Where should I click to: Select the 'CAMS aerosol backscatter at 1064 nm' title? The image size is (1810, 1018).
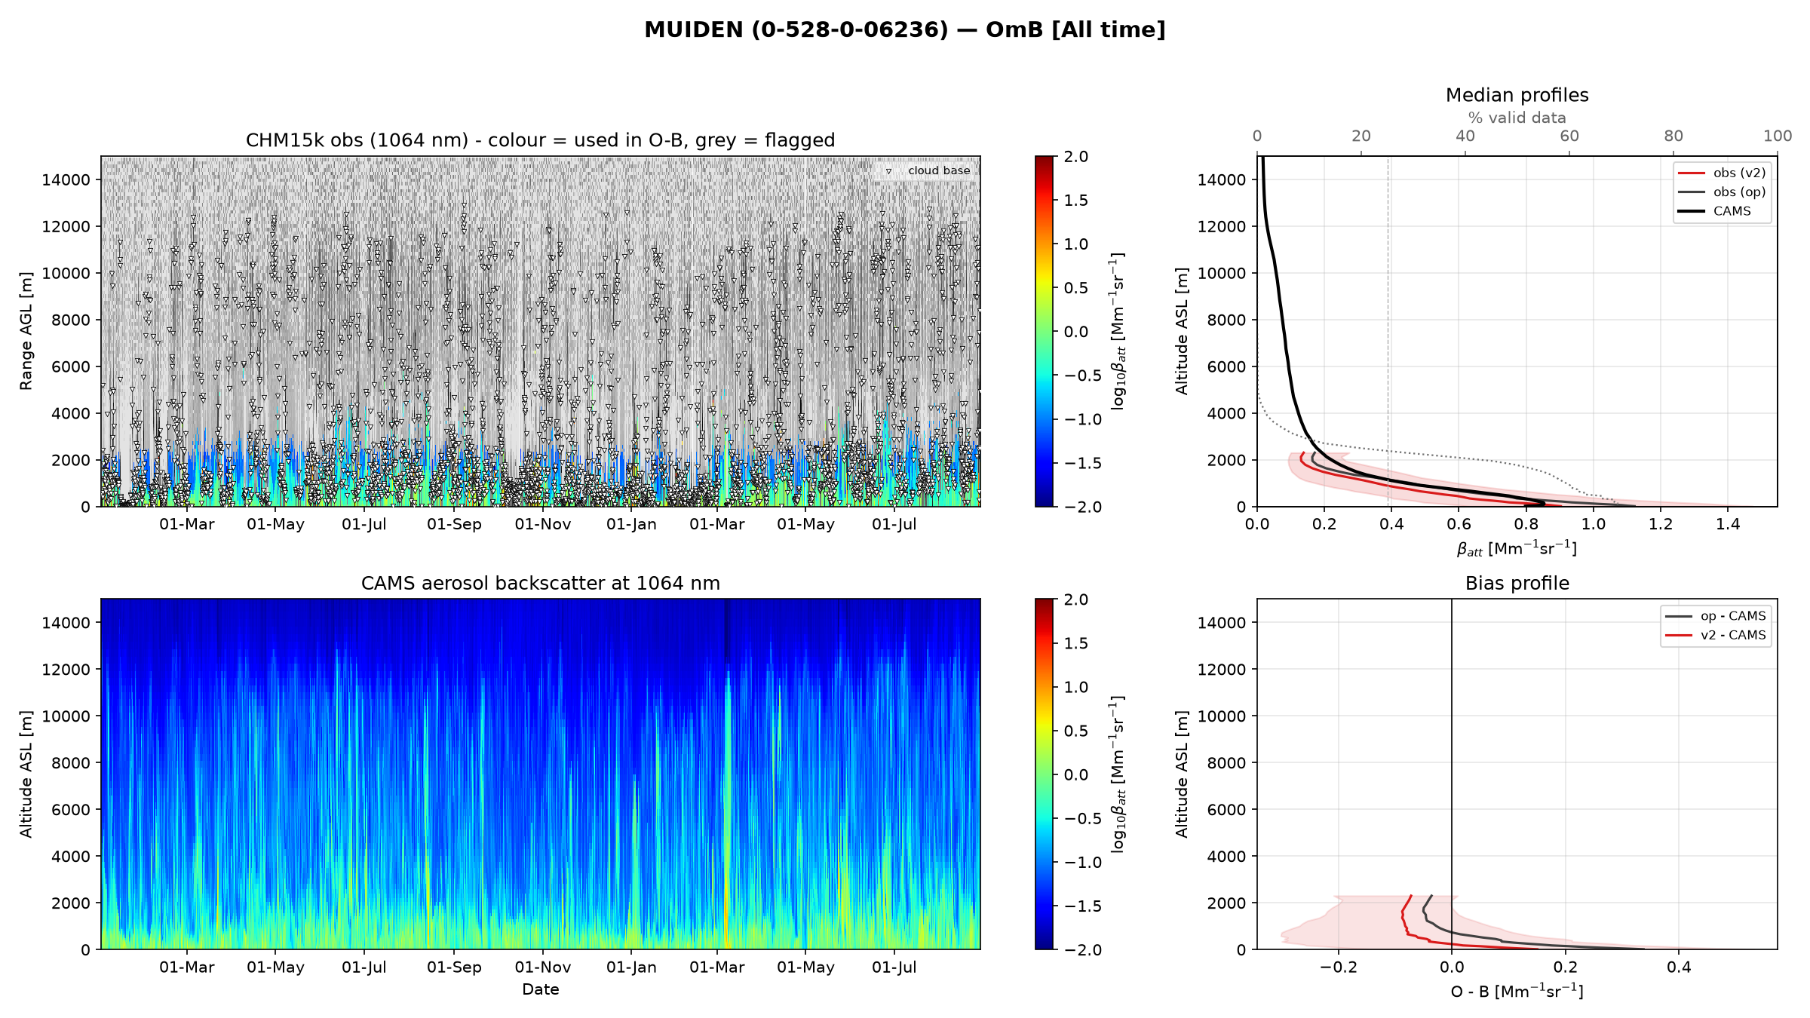[x=541, y=583]
